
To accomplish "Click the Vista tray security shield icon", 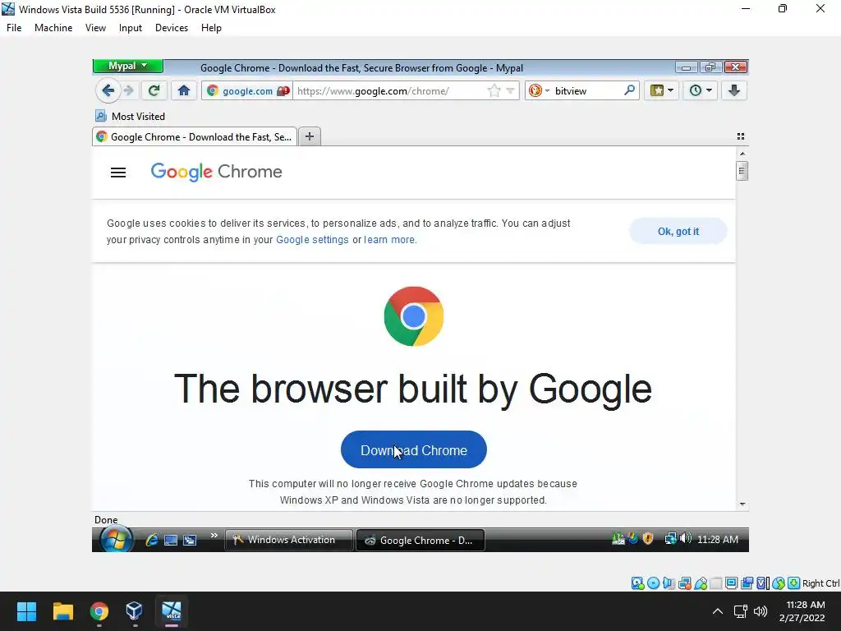I will (648, 538).
